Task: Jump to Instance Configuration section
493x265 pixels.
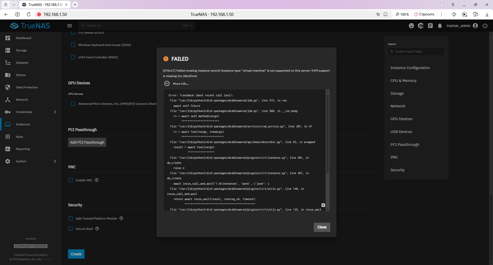Action: pos(410,68)
